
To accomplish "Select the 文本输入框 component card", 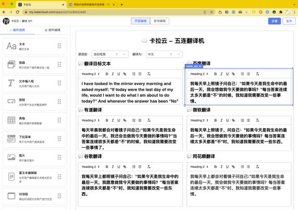I will point(35,83).
